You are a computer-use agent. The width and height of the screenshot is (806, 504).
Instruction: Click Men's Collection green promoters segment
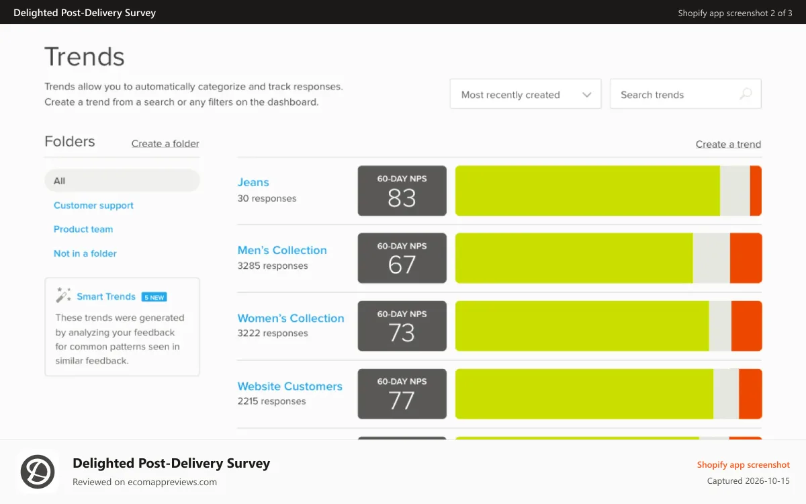pyautogui.click(x=574, y=258)
